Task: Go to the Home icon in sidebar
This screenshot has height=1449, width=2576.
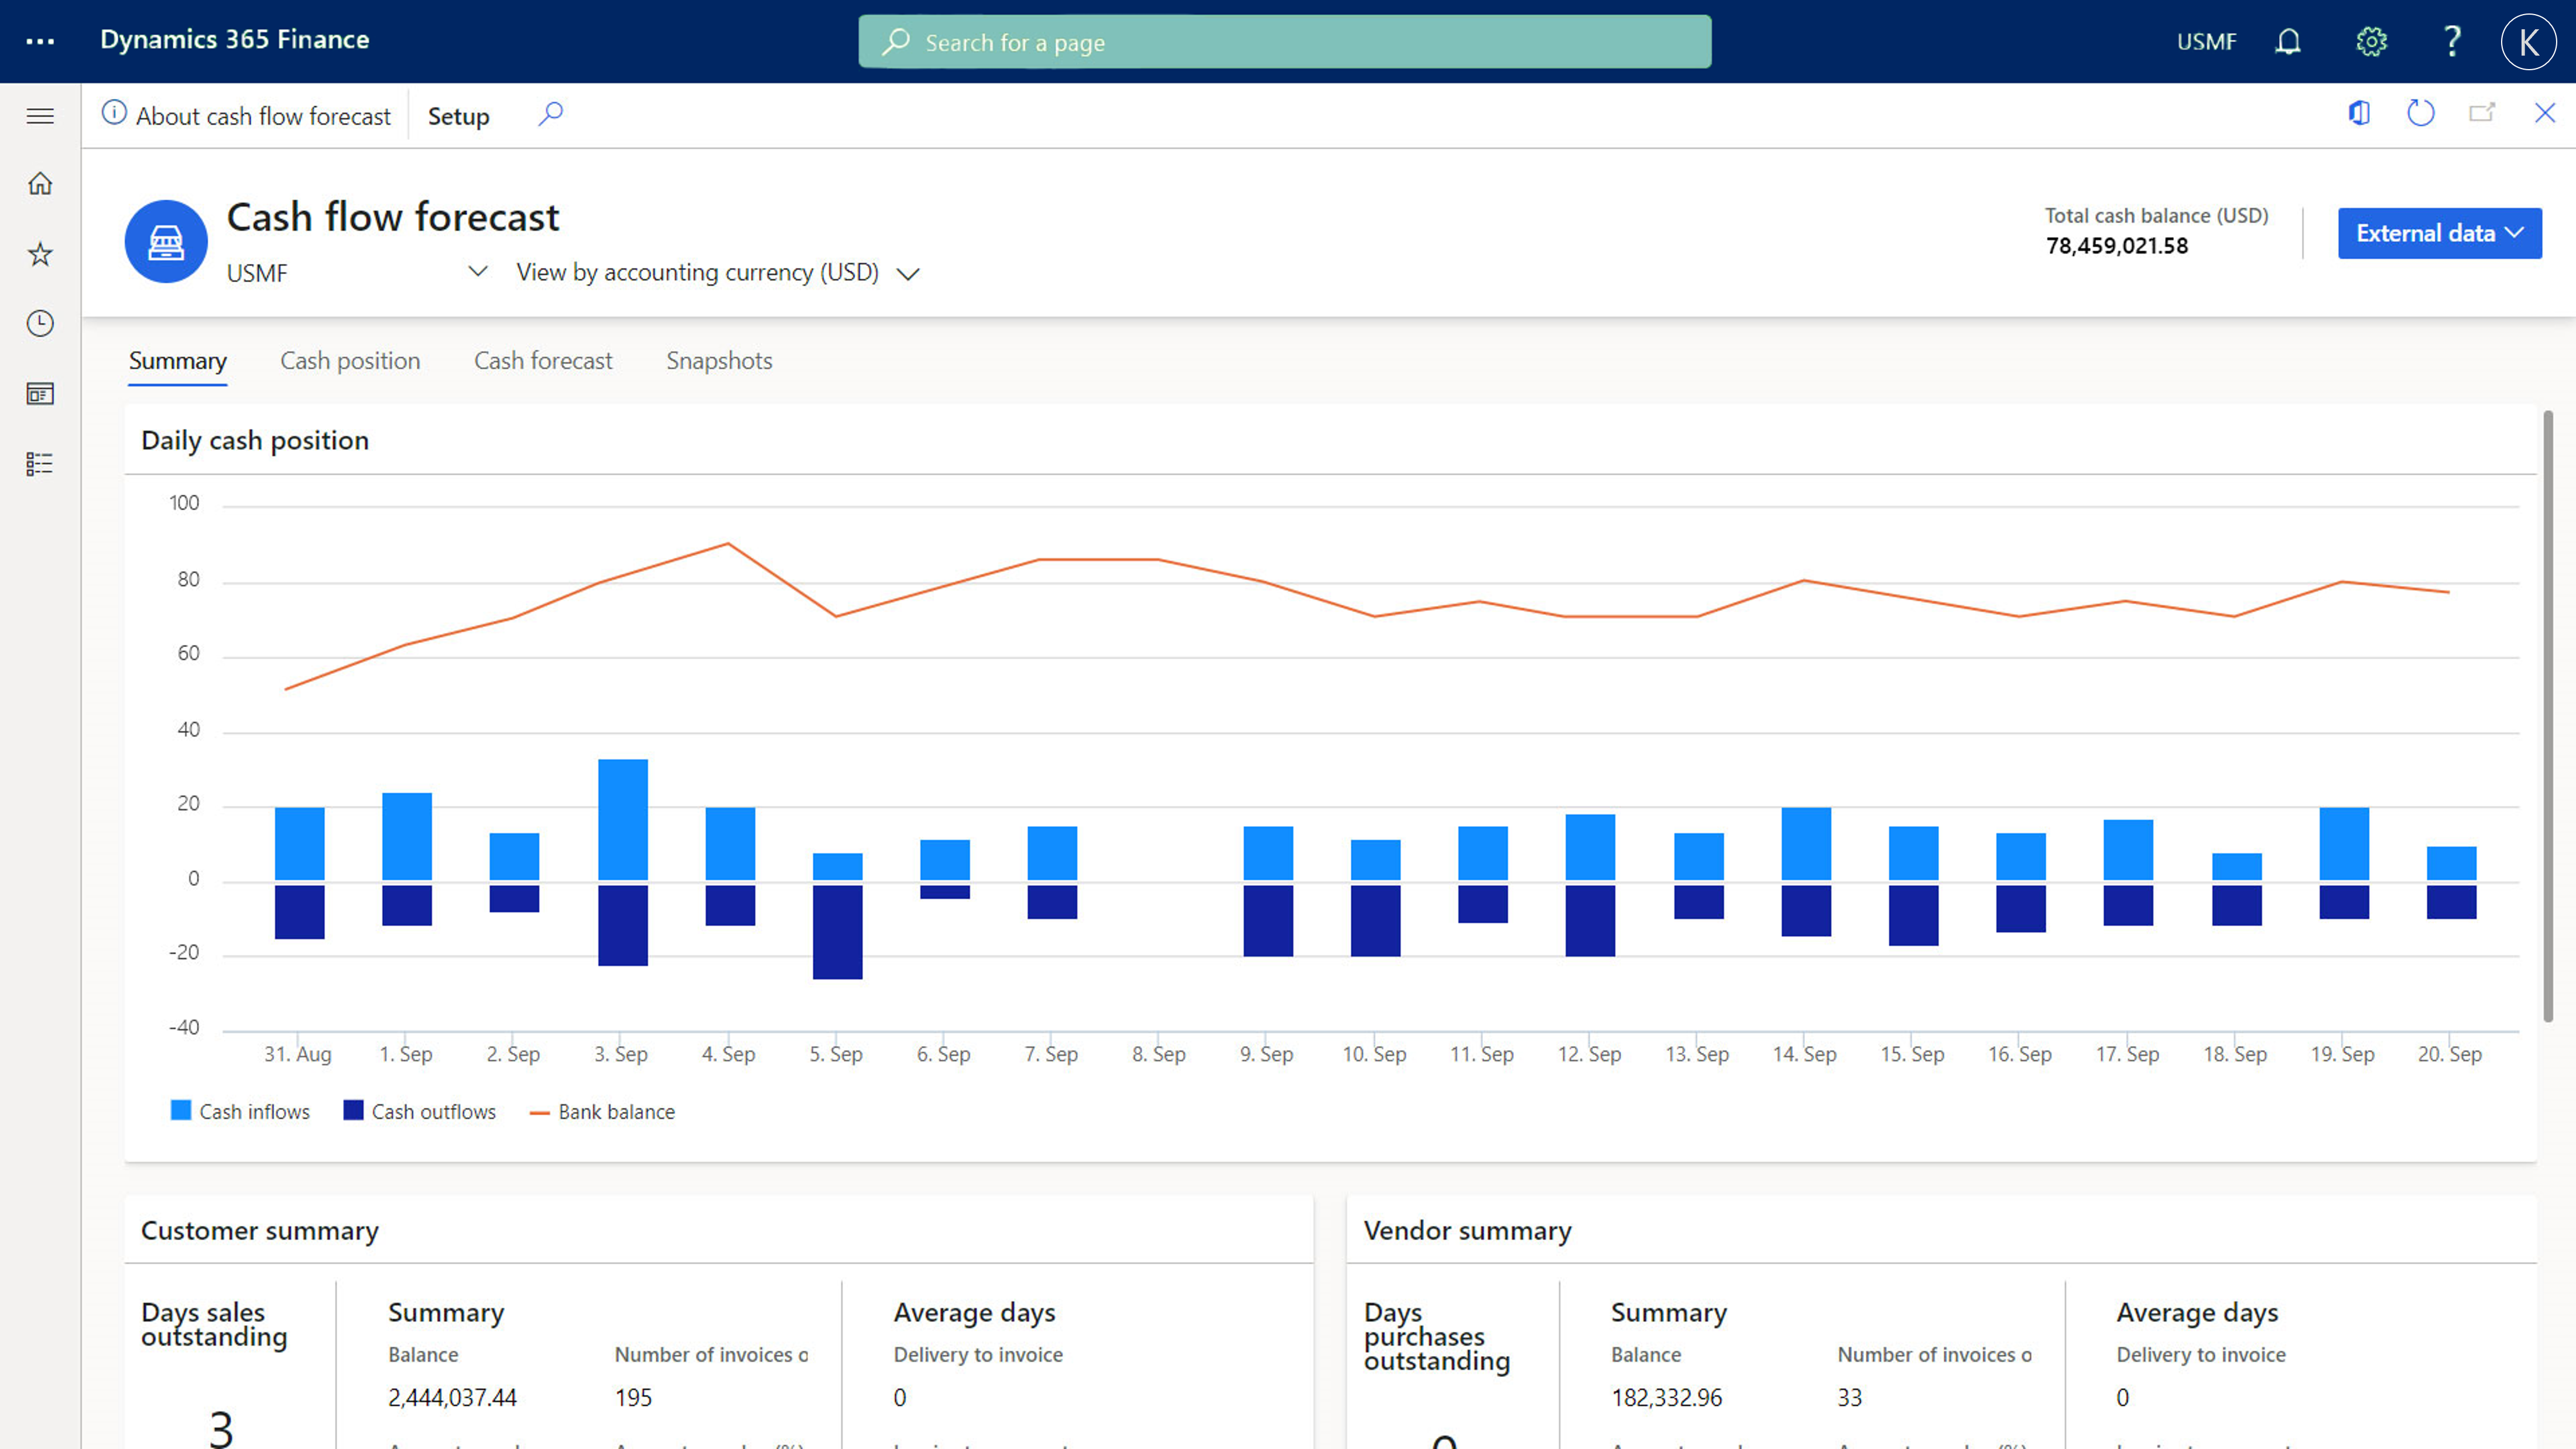Action: 40,184
